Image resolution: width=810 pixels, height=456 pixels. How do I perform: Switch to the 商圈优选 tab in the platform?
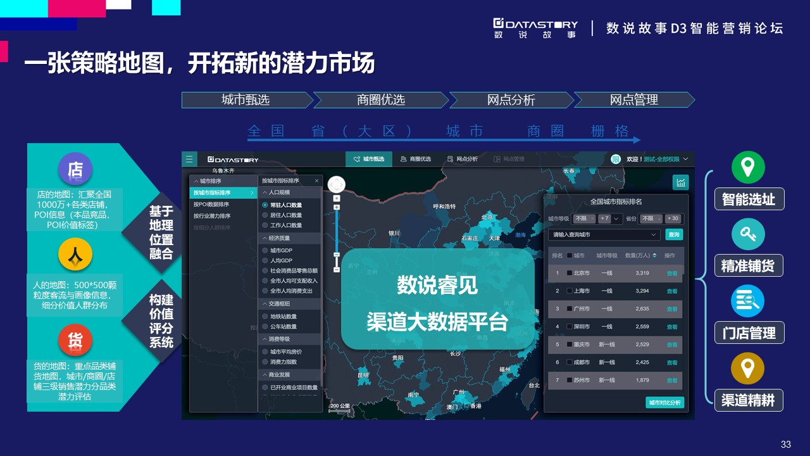(415, 159)
